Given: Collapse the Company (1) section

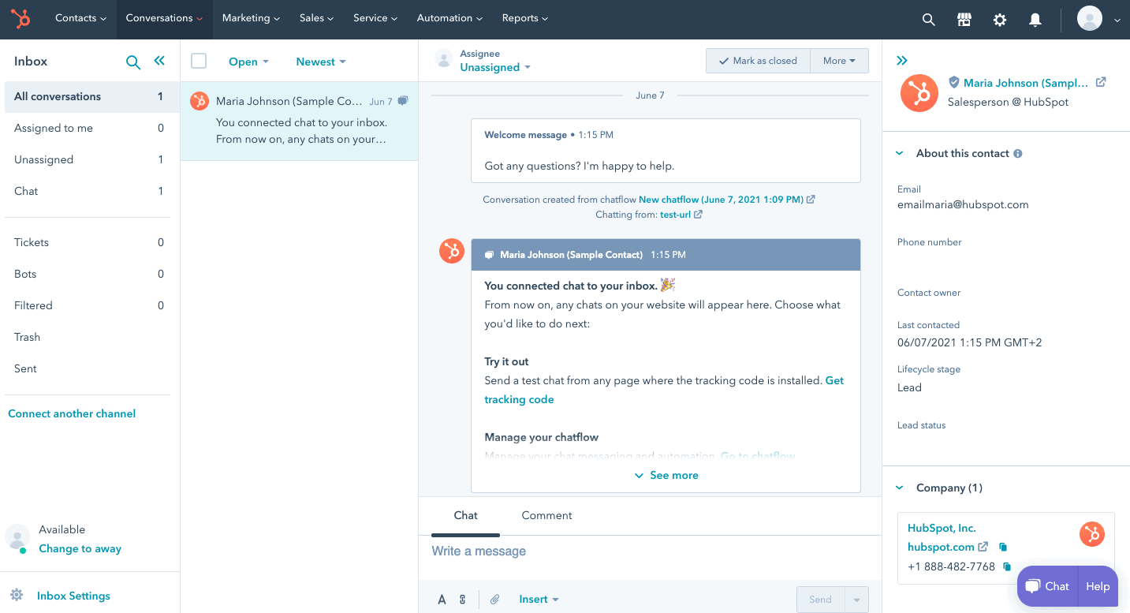Looking at the screenshot, I should 900,488.
